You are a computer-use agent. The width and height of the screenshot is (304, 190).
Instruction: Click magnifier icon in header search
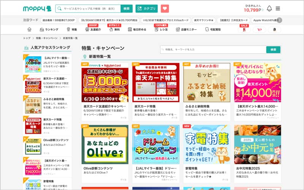[x=60, y=8]
